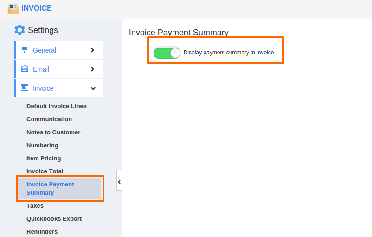
Task: Click the Invoice app envelope icon
Action: [x=13, y=8]
